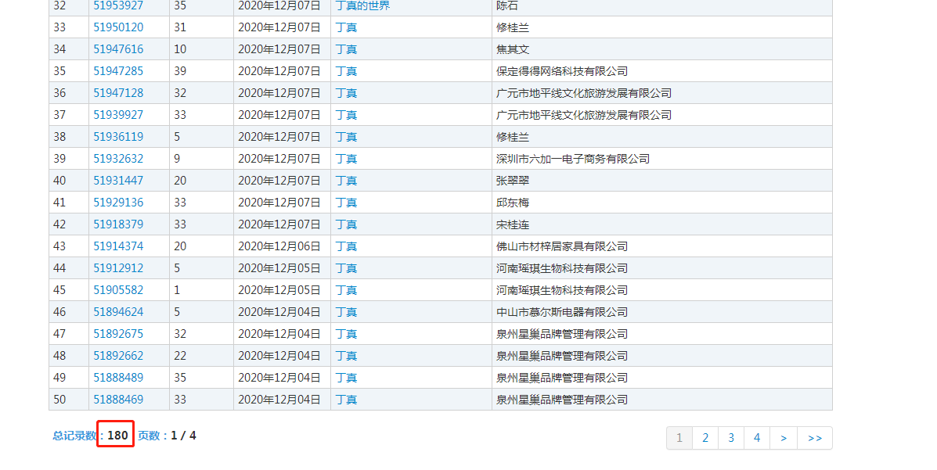Viewport: 937px width, 470px height.
Task: Select date 2020年12月05日 in row 45
Action: pos(279,290)
